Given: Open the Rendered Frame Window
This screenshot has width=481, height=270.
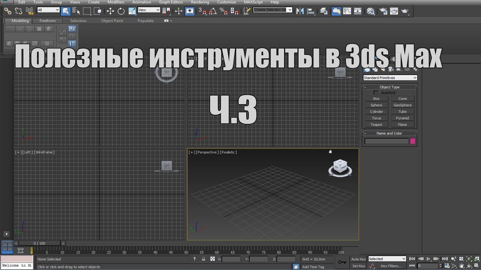Looking at the screenshot, I should pos(394,11).
